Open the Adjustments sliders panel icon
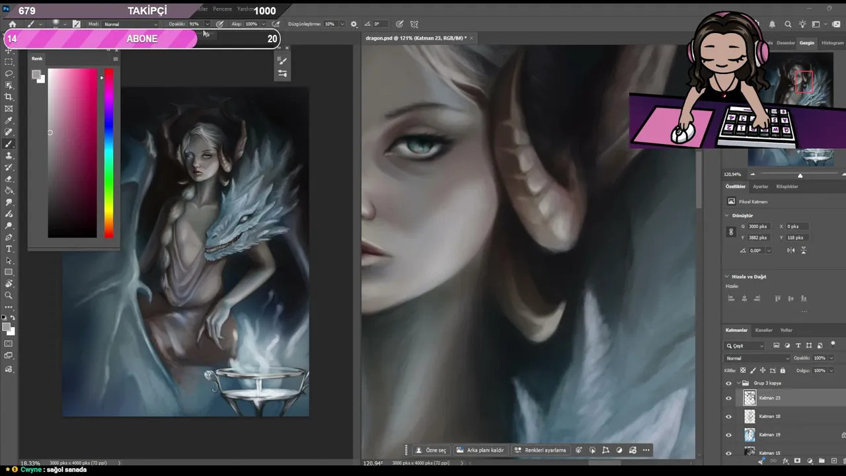 282,73
